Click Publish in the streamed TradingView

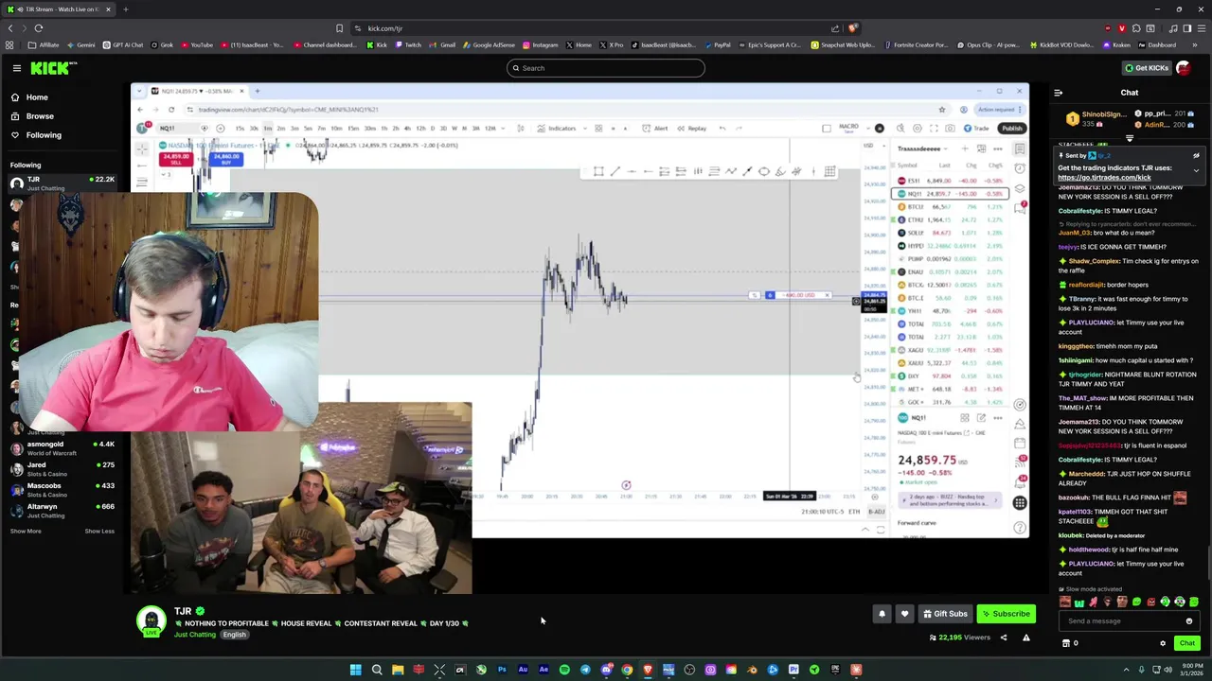1011,129
